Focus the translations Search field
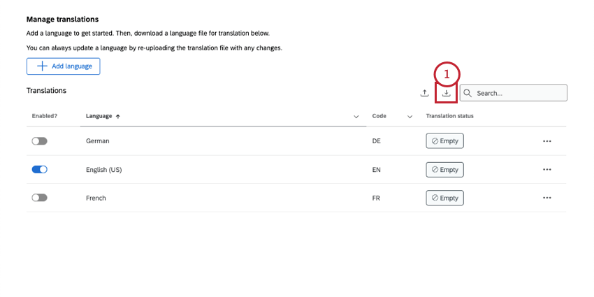The height and width of the screenshot is (297, 594). pos(519,93)
